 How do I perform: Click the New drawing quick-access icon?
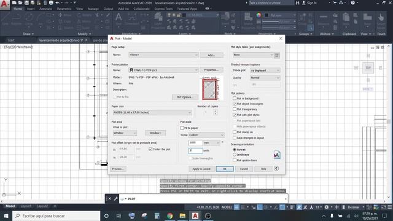coord(14,2)
